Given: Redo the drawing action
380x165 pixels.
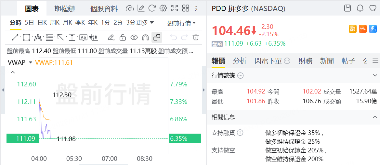Looking at the screenshot, I should 184,38.
